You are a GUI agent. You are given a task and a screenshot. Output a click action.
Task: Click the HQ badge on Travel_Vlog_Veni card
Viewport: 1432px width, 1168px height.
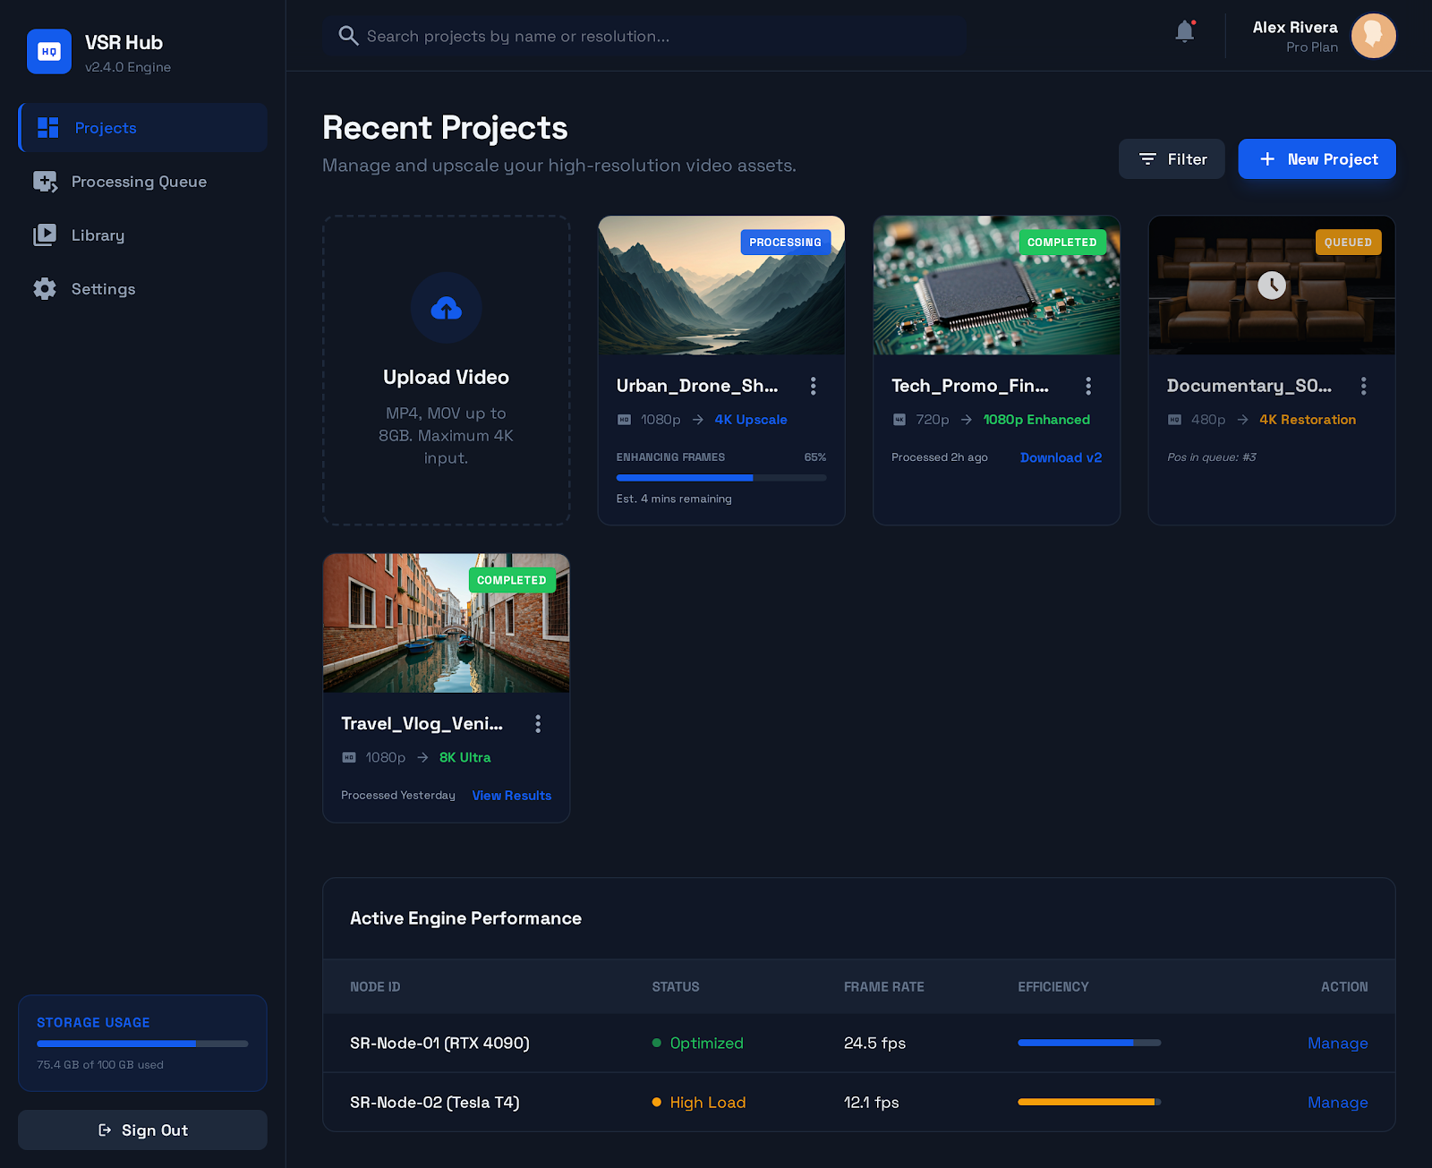[x=349, y=756]
